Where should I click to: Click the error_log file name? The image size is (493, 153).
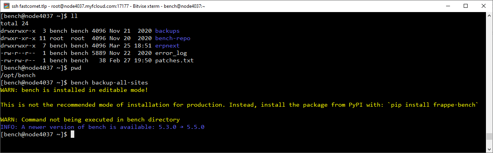pyautogui.click(x=171, y=53)
